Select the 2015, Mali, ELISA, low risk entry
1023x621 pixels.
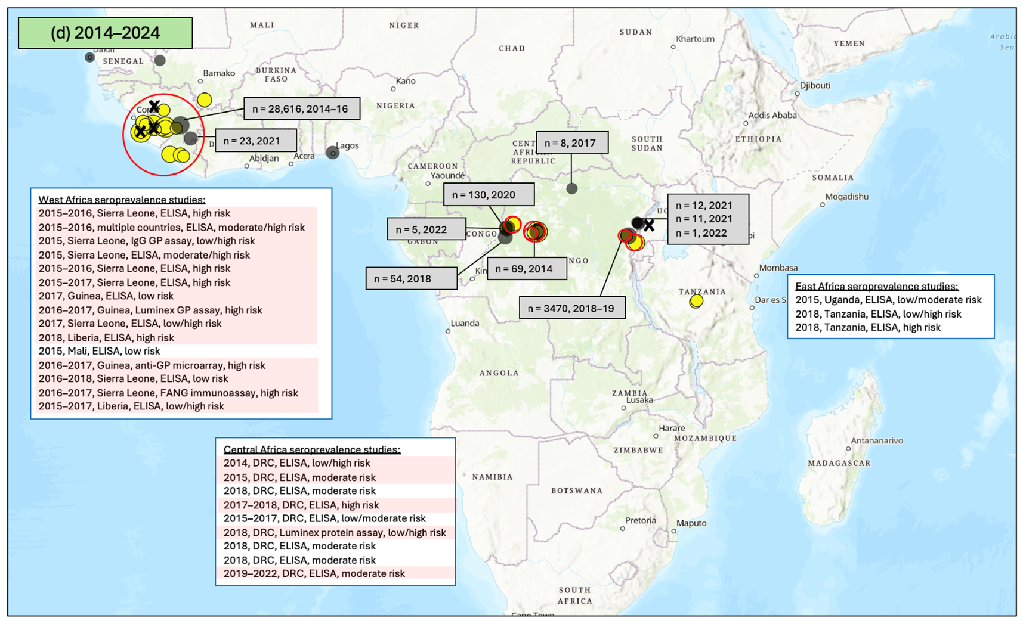tap(99, 351)
